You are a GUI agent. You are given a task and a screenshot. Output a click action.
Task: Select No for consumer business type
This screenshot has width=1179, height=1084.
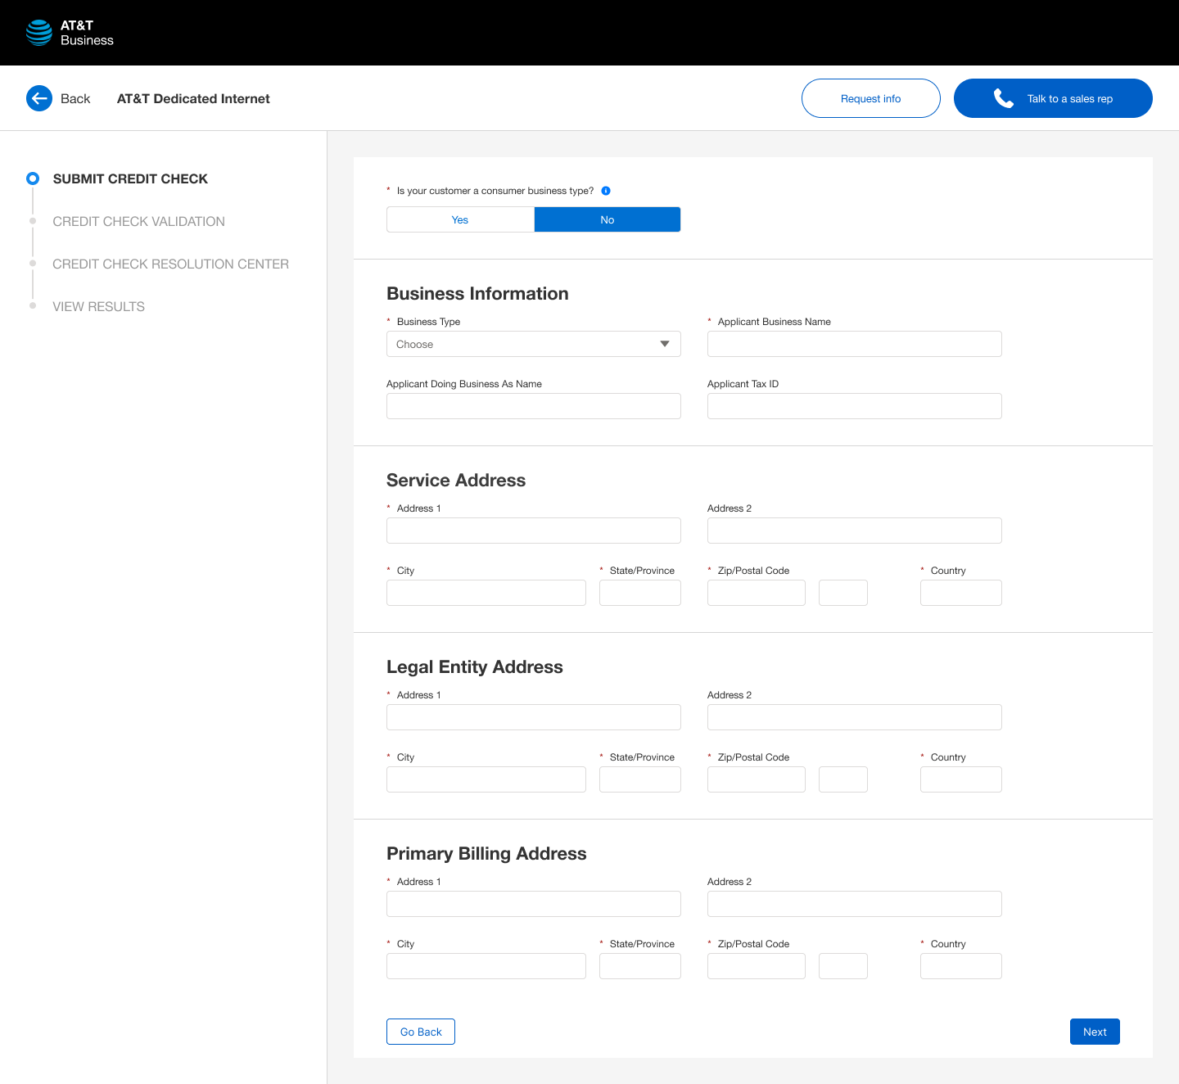point(608,219)
